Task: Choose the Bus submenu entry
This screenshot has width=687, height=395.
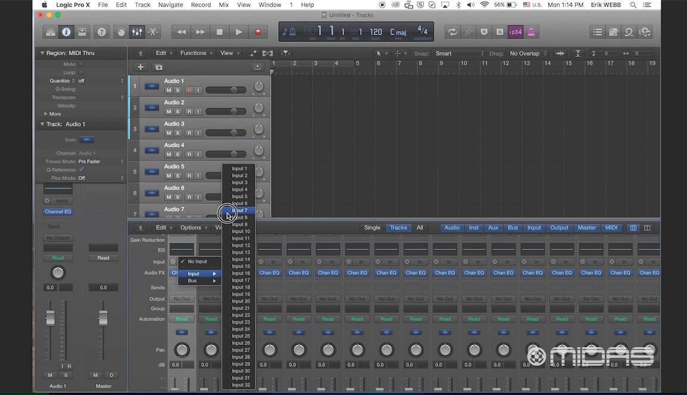Action: point(199,281)
